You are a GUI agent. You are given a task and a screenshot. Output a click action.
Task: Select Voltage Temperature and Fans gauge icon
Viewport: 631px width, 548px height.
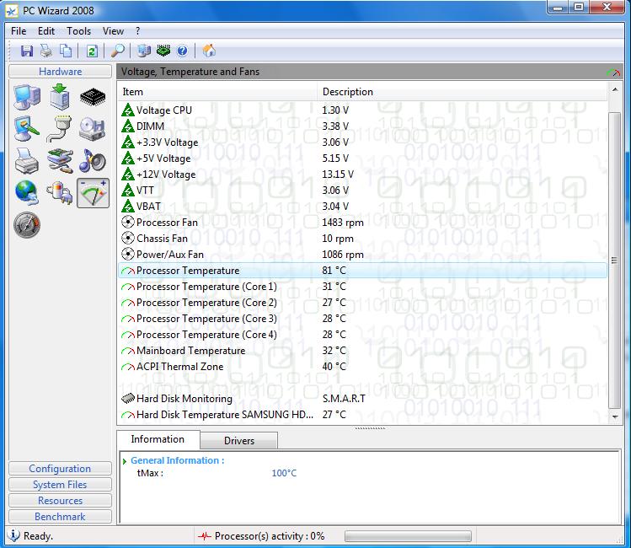(x=93, y=193)
